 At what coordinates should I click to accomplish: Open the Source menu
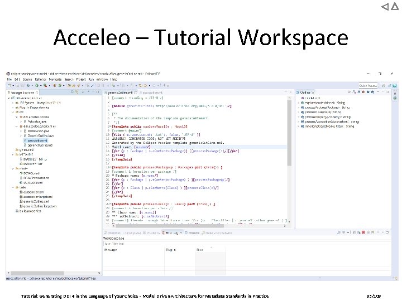click(27, 79)
